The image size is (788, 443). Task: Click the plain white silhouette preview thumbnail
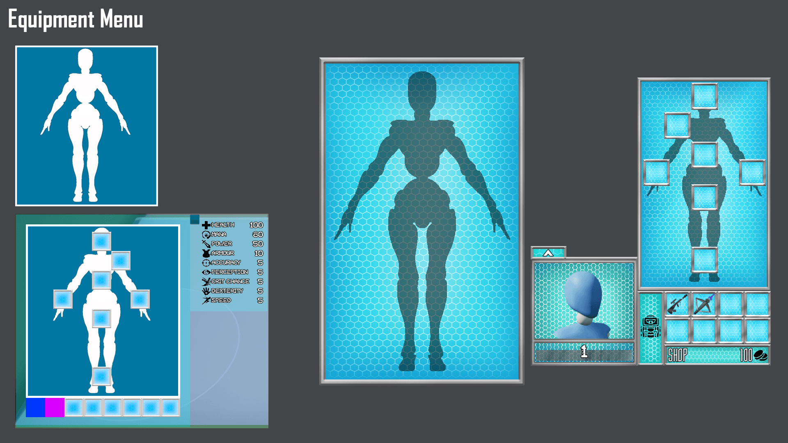(87, 126)
